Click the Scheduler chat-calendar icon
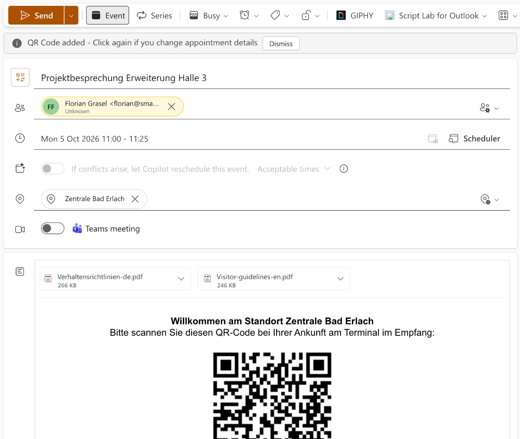 pos(453,138)
